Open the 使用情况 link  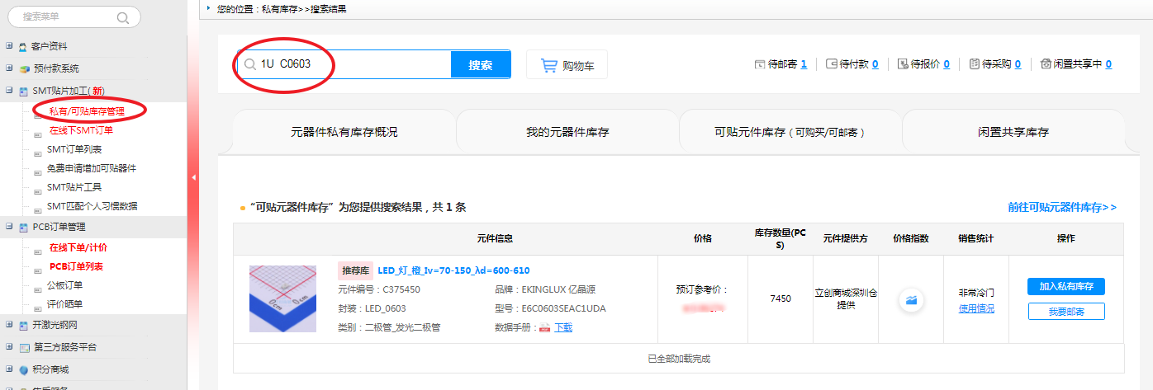pos(975,308)
